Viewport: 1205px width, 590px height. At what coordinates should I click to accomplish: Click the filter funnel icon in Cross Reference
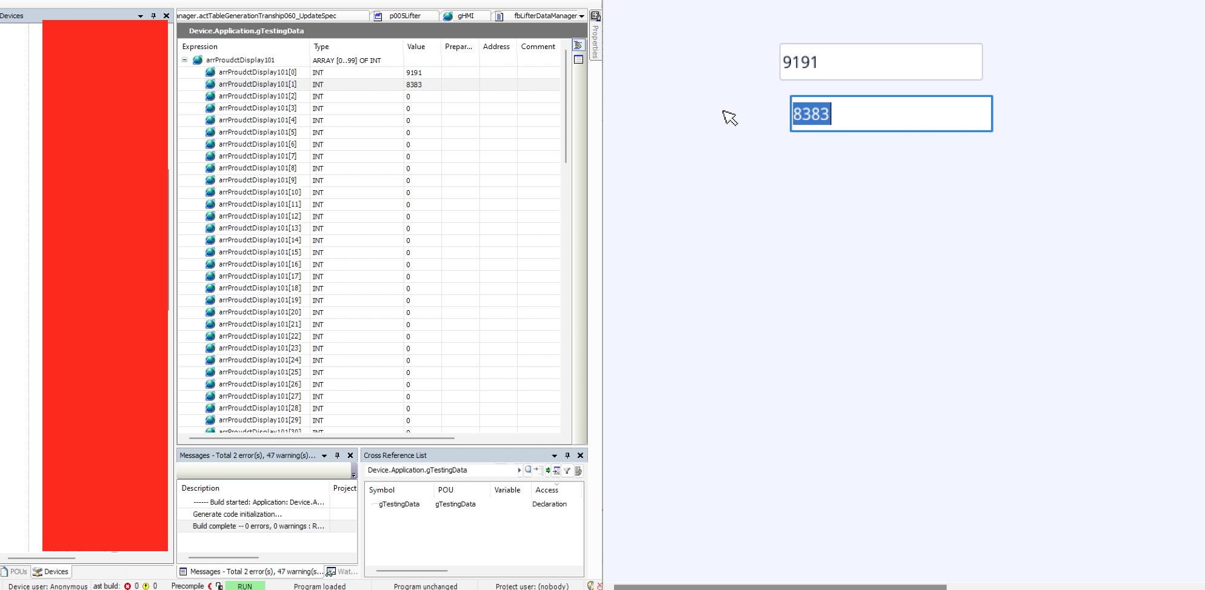point(567,471)
